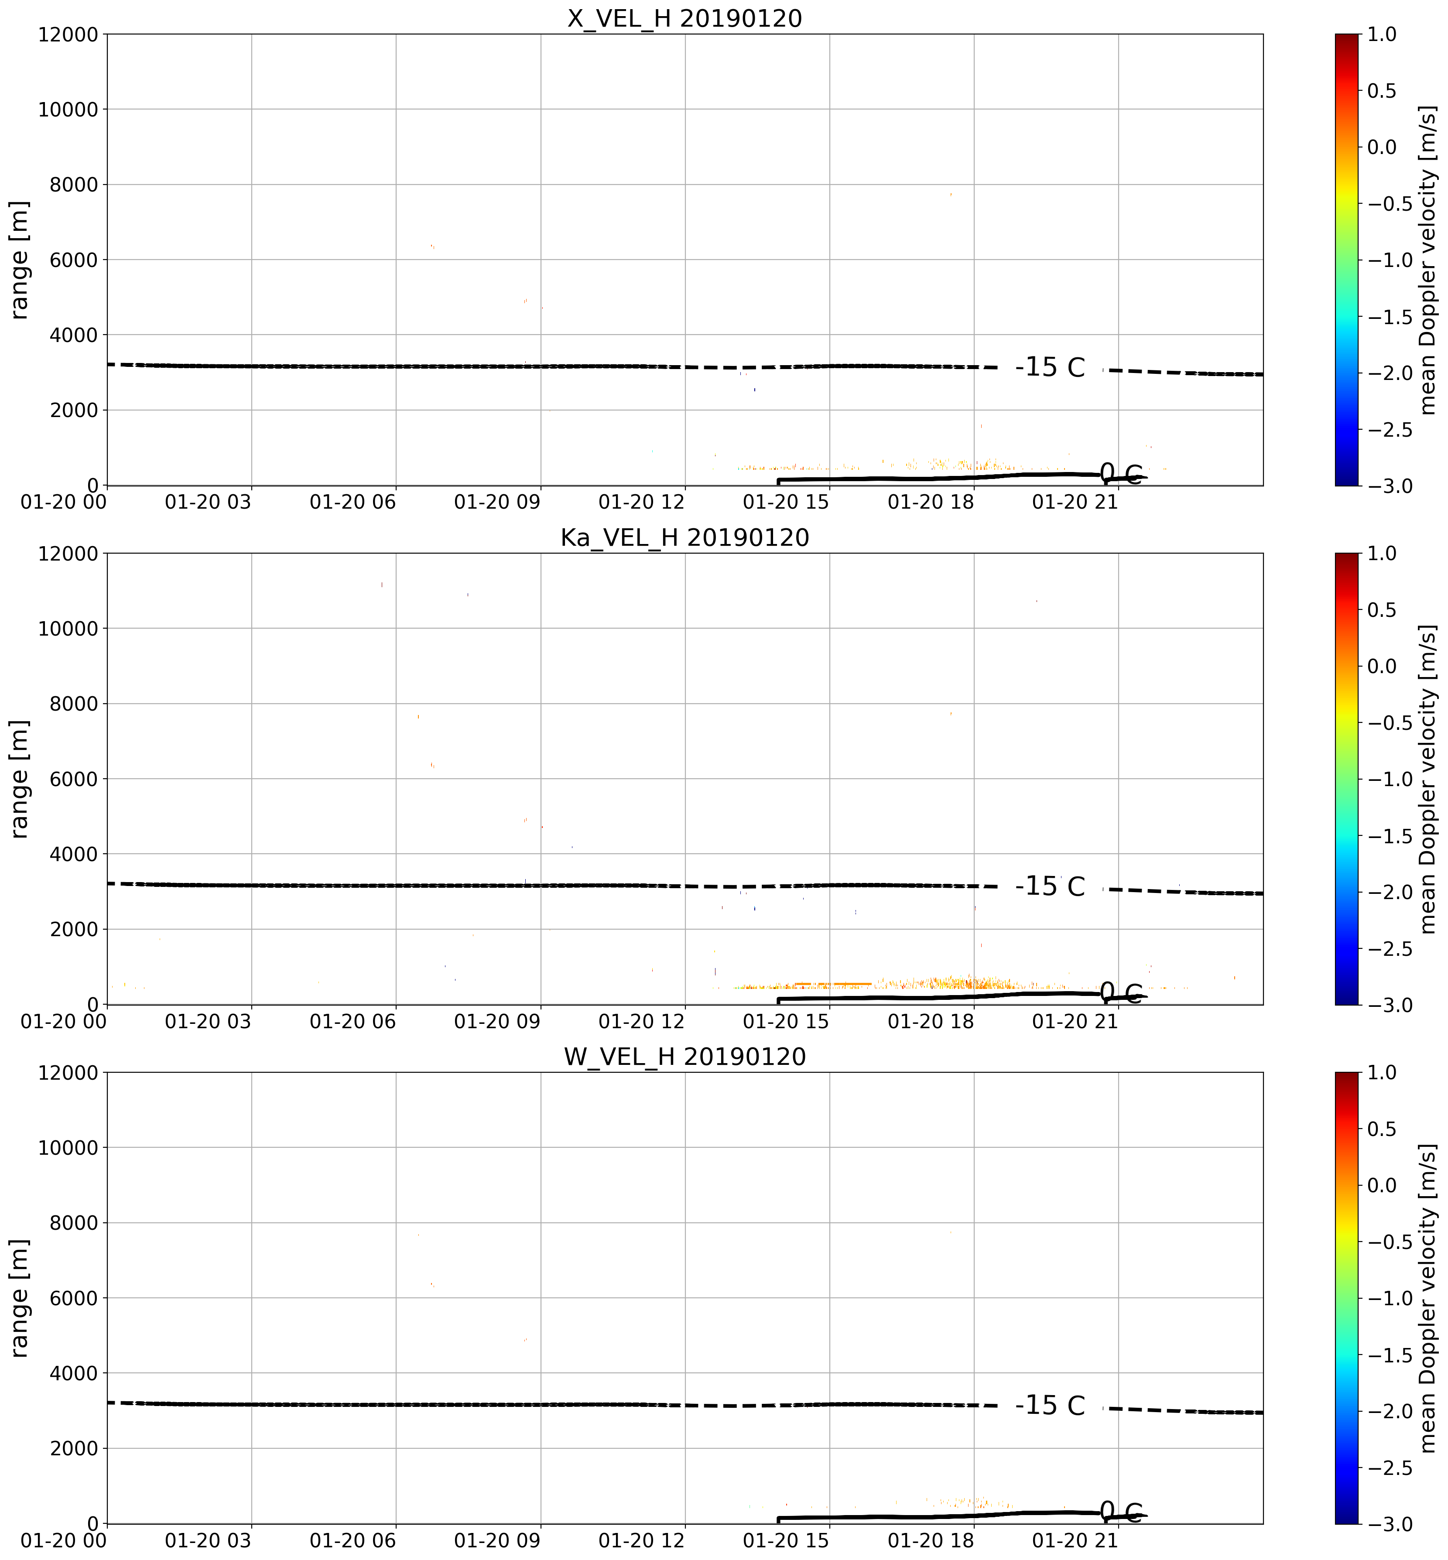Viewport: 1448px width, 1560px height.
Task: Click the orange echo band in the Ka_VEL_H plot
Action: pyautogui.click(x=833, y=983)
